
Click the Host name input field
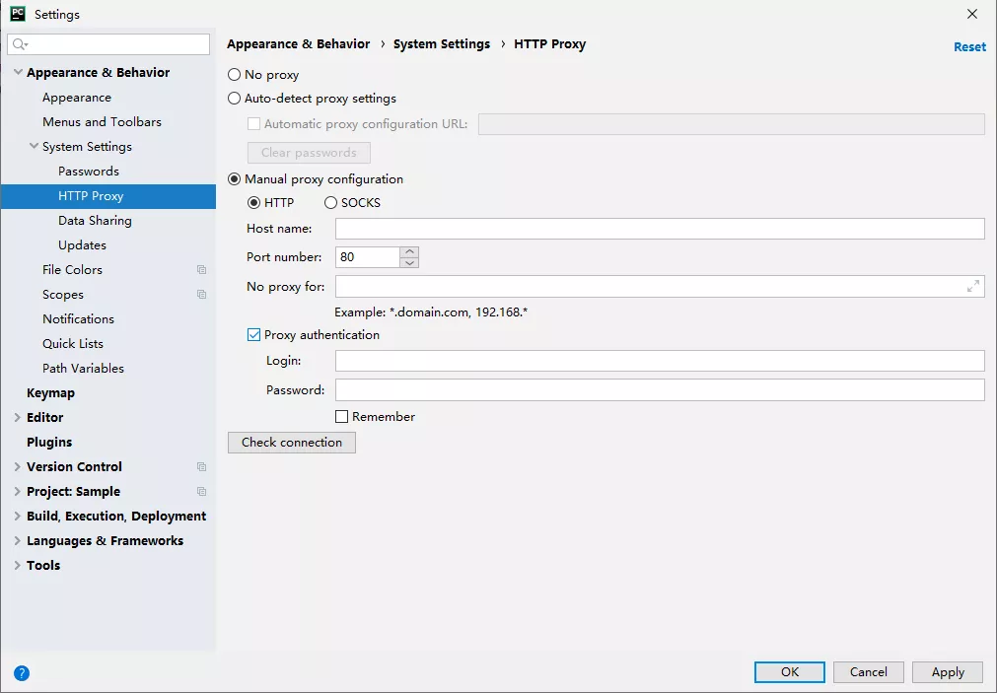coord(660,229)
